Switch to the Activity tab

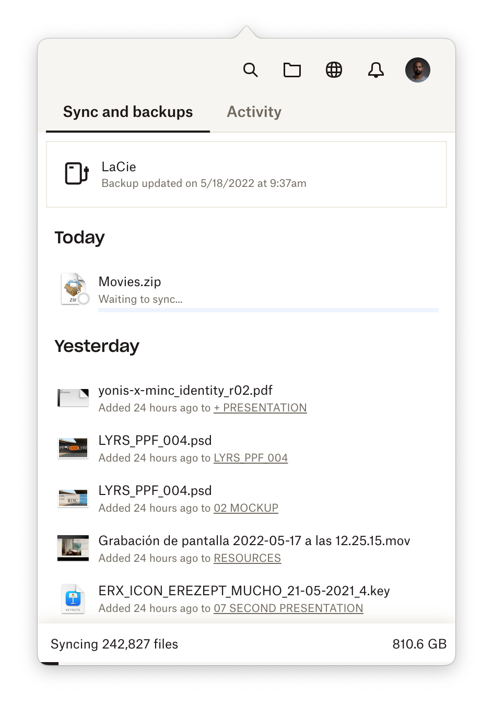click(x=254, y=112)
